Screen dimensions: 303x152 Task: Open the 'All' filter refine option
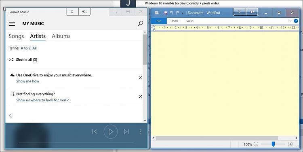(34, 48)
